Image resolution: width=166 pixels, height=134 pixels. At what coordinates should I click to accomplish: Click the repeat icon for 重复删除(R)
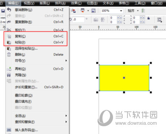coord(9,22)
